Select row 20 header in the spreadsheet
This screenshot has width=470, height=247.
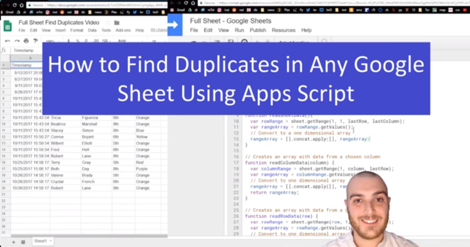pyautogui.click(x=4, y=188)
